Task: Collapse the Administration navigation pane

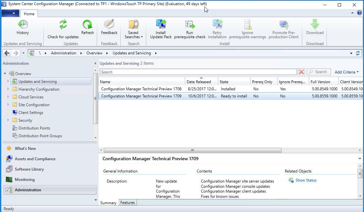Action: click(95, 63)
